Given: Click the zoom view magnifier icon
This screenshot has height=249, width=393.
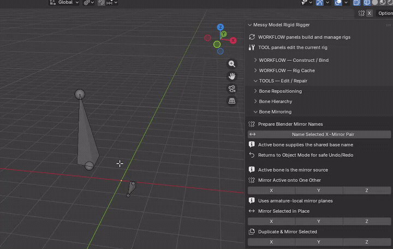Looking at the screenshot, I should tap(232, 64).
